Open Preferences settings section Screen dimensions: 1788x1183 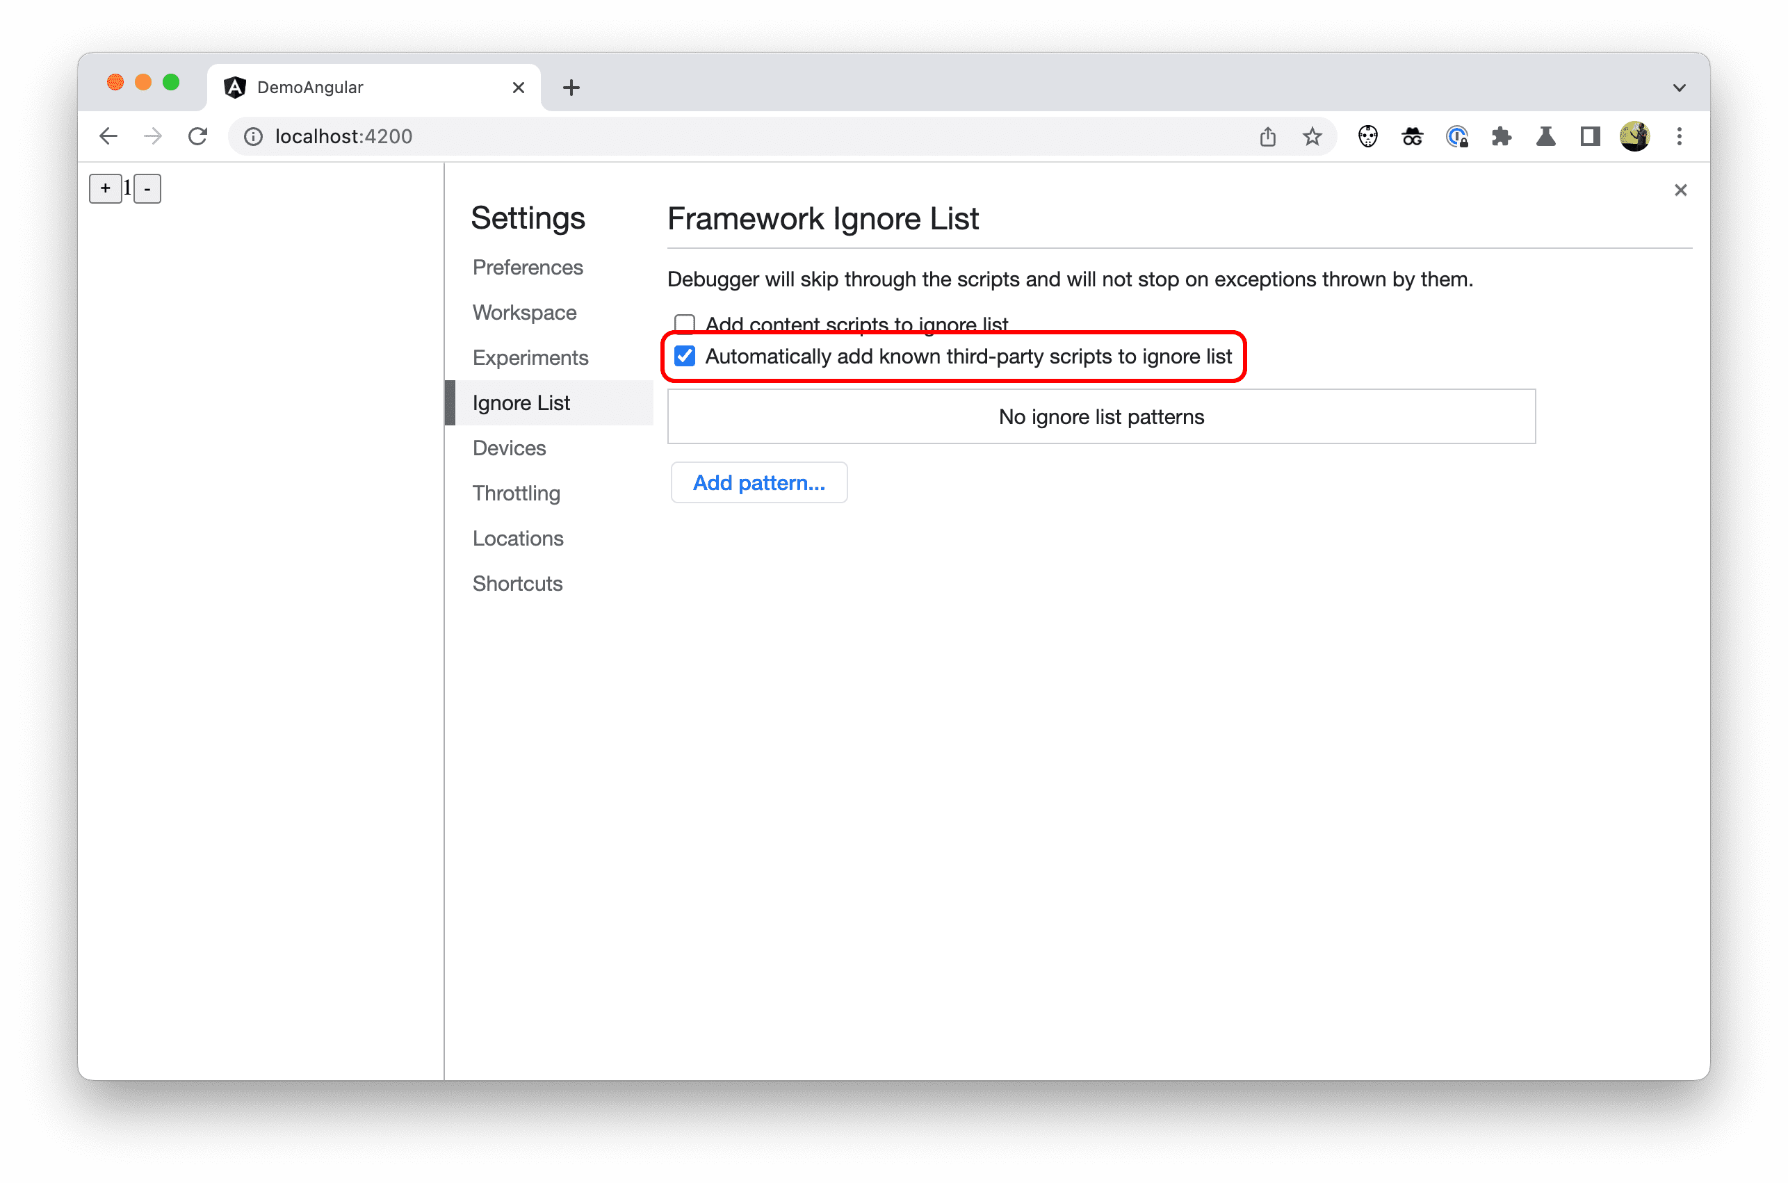pos(527,267)
